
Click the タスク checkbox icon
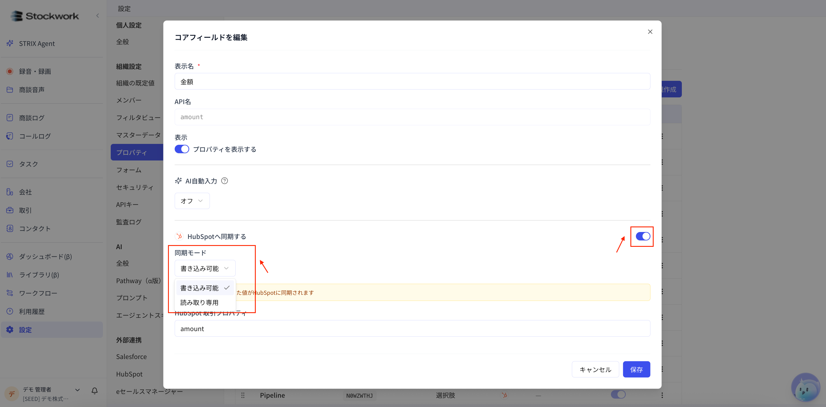click(10, 164)
